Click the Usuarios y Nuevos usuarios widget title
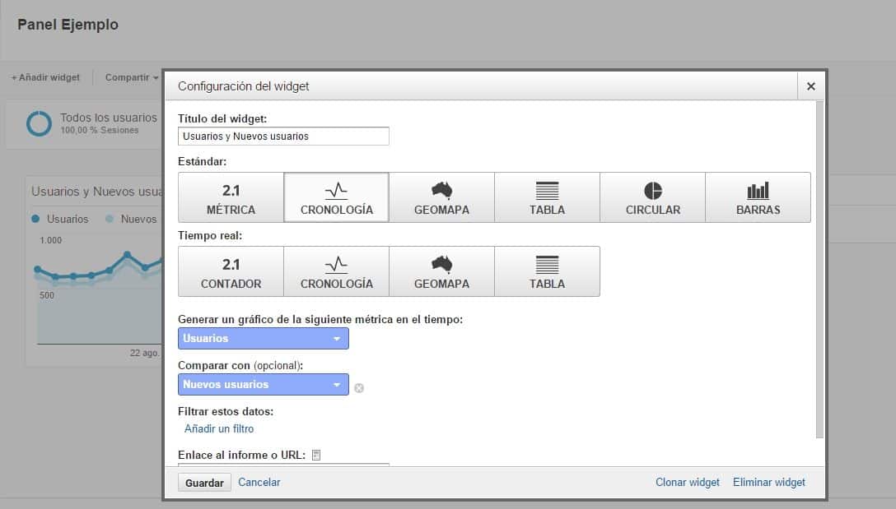 coord(97,191)
